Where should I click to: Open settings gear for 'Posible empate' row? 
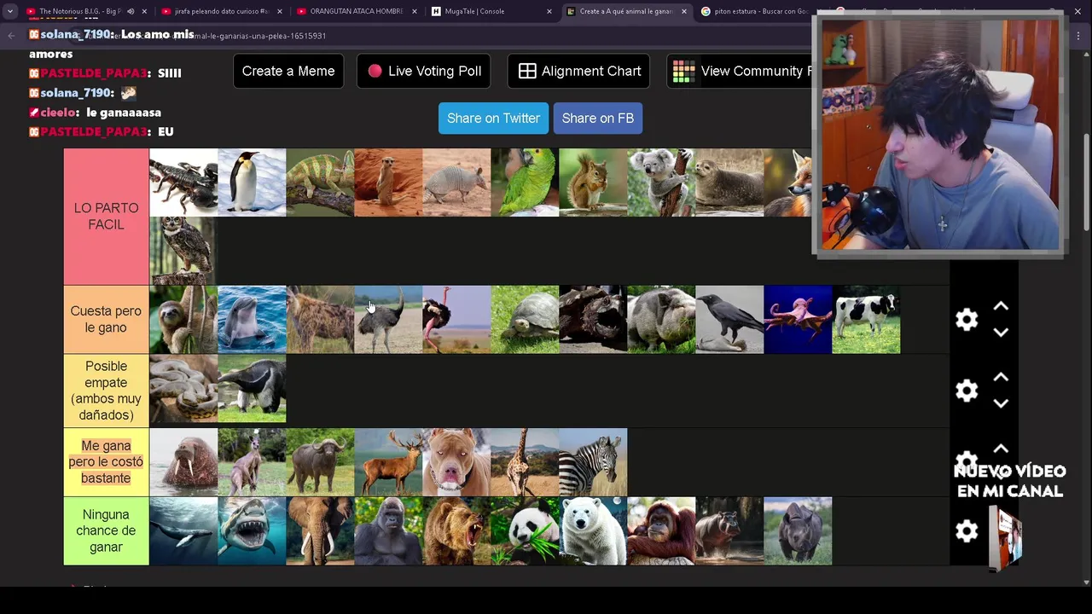[967, 391]
